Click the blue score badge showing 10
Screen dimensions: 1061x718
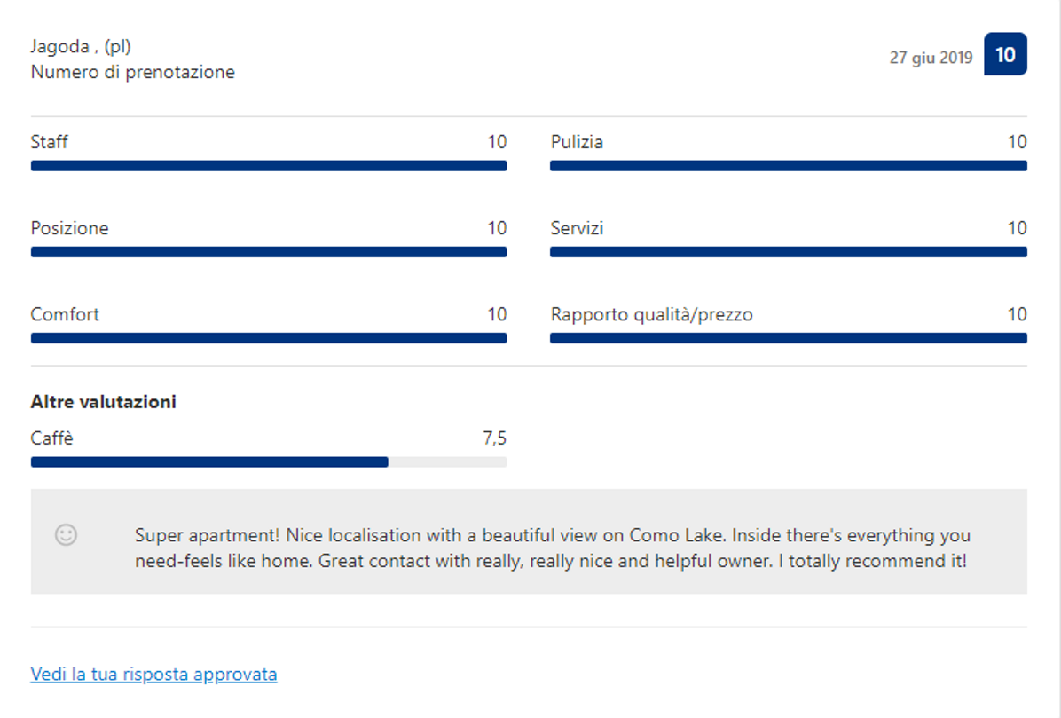click(1005, 55)
